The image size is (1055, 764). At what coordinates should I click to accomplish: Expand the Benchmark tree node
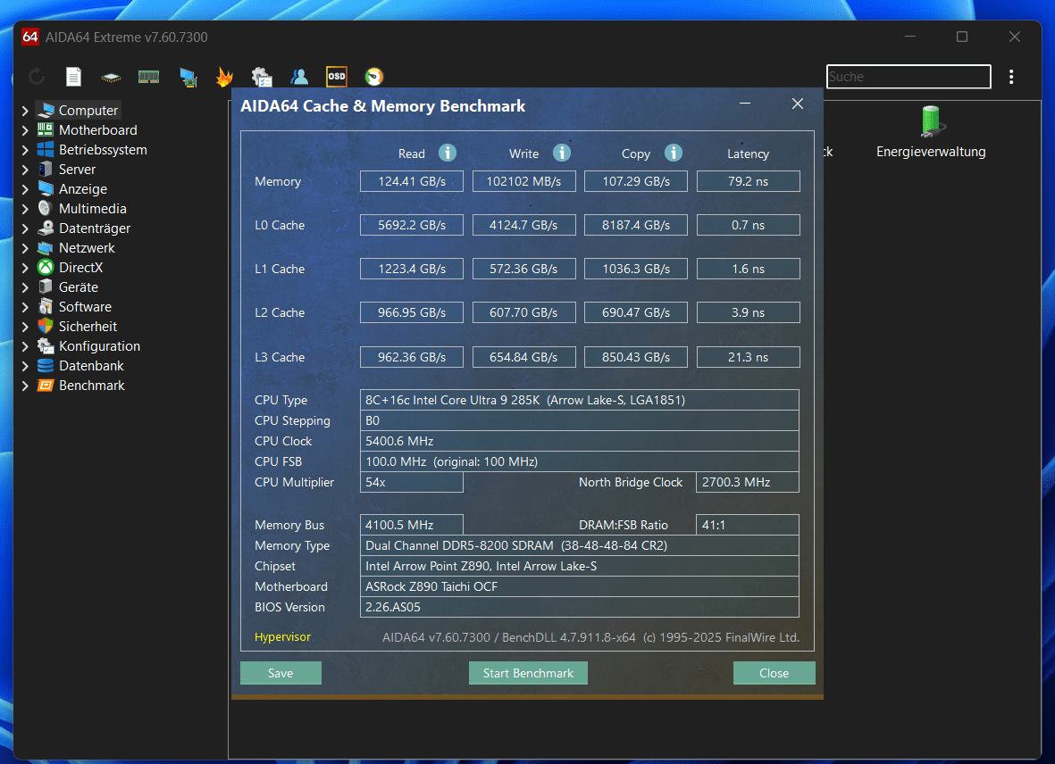(x=25, y=386)
